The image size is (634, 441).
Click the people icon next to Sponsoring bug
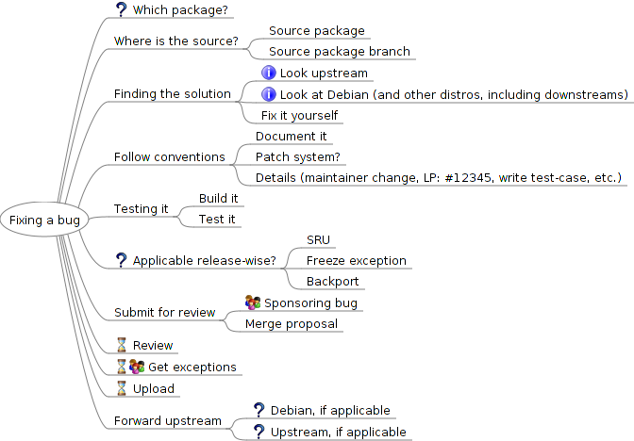click(253, 302)
